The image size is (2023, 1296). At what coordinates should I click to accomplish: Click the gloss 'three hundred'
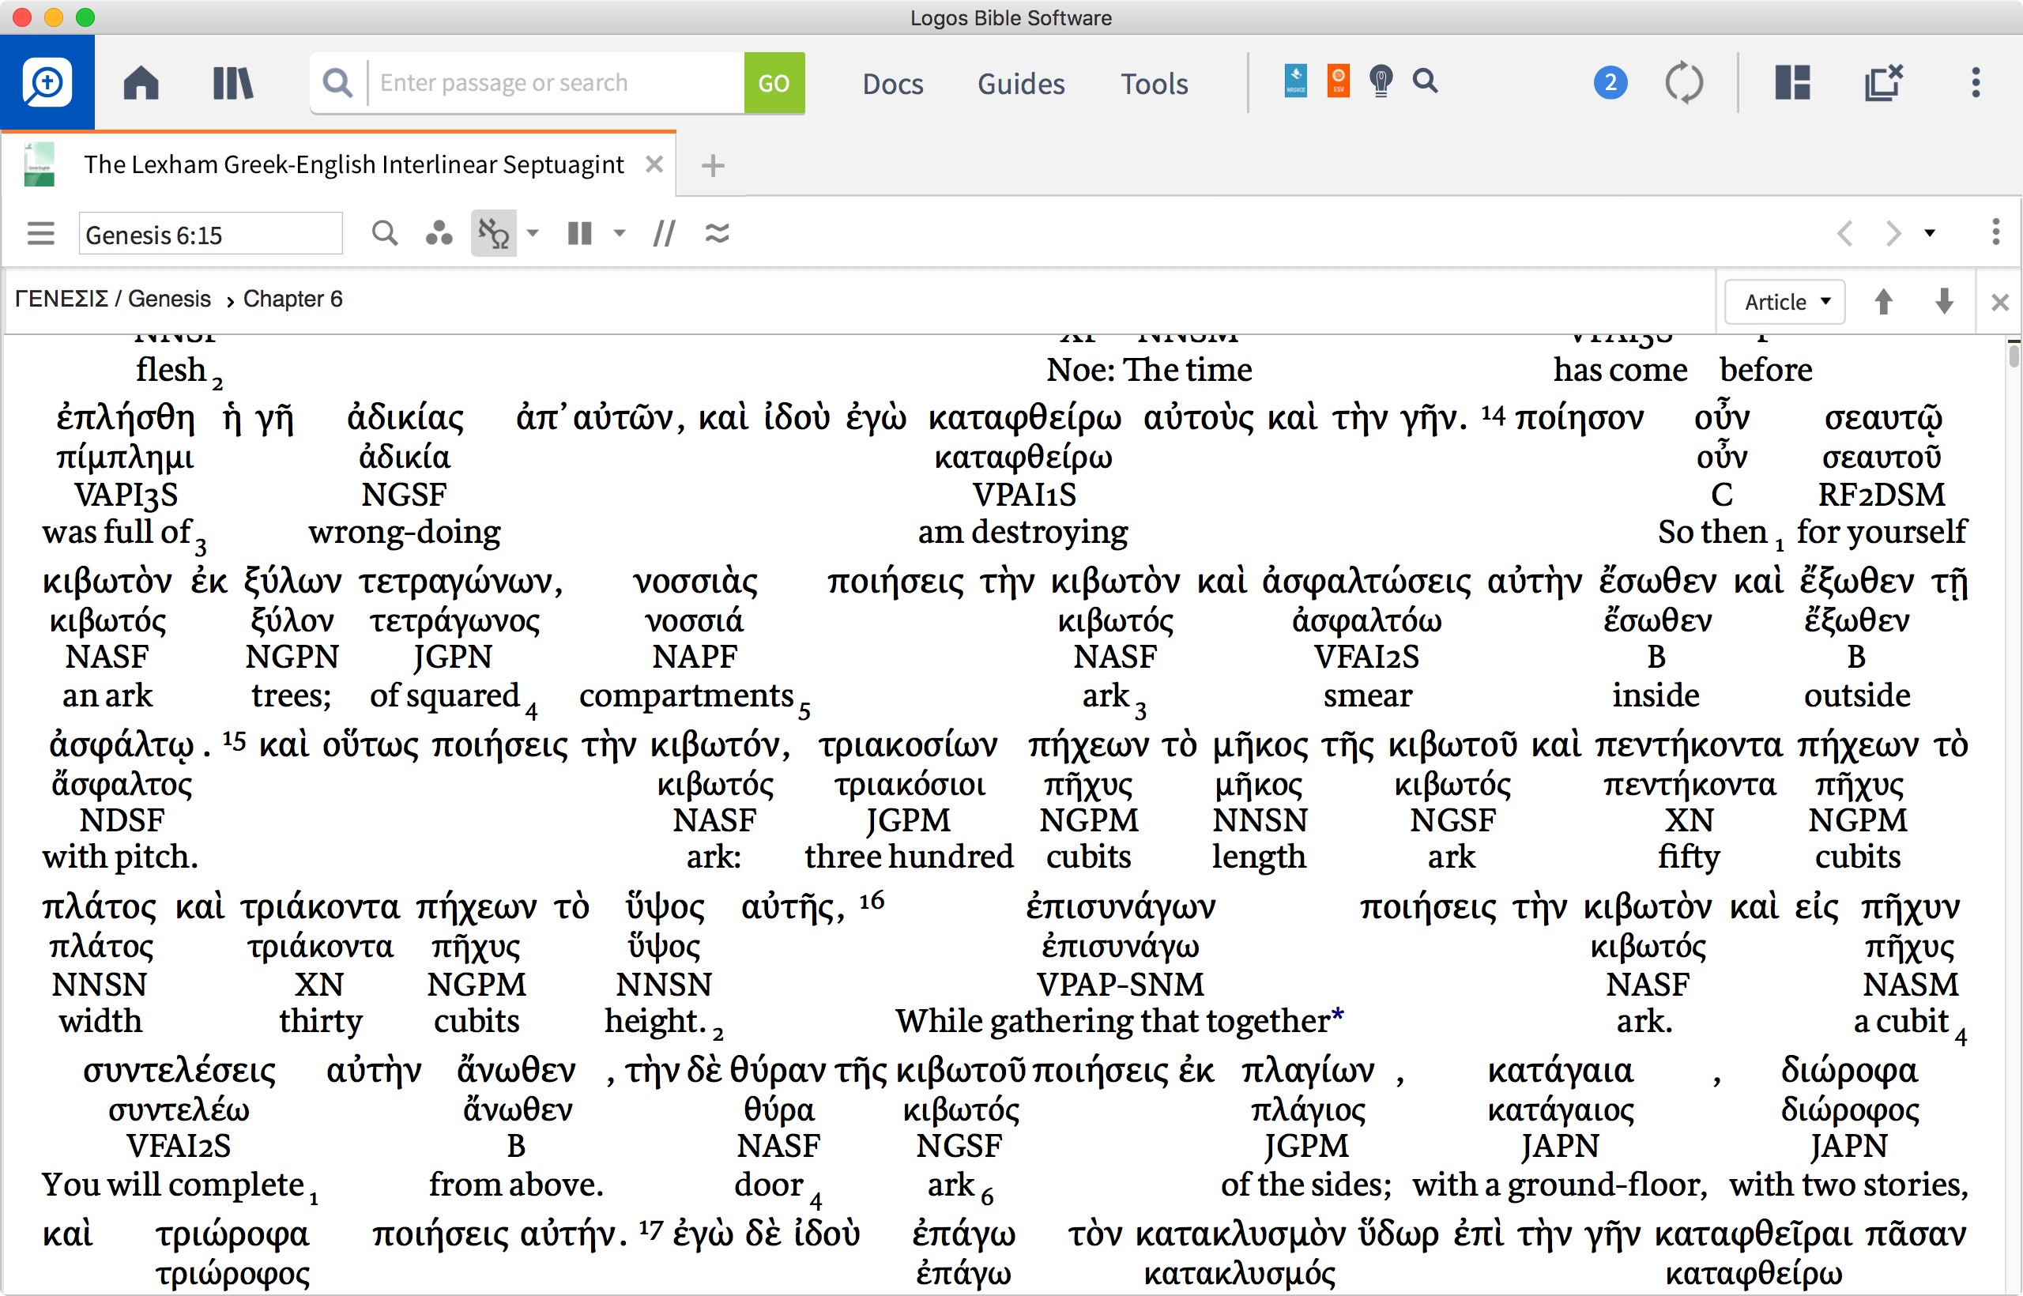(909, 857)
